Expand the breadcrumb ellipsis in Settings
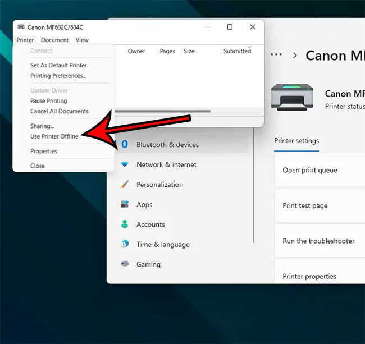Screen dimensions: 365x344 276,55
